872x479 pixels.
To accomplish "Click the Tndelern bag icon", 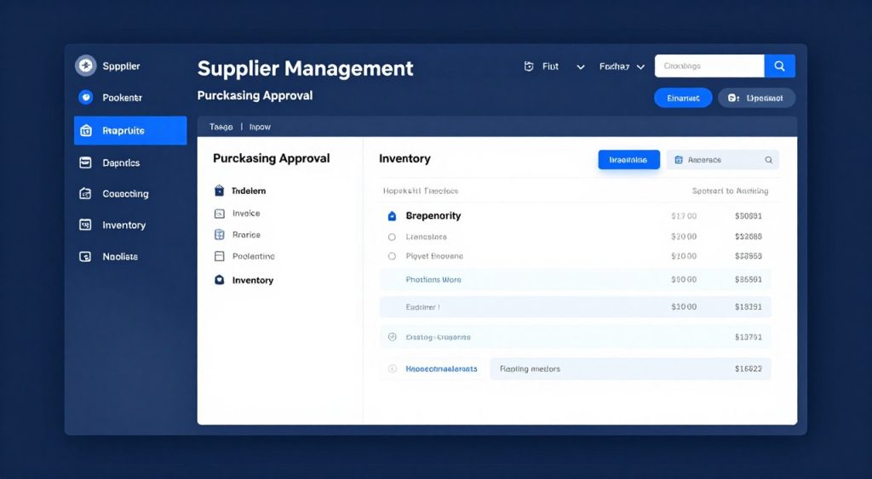I will (219, 191).
